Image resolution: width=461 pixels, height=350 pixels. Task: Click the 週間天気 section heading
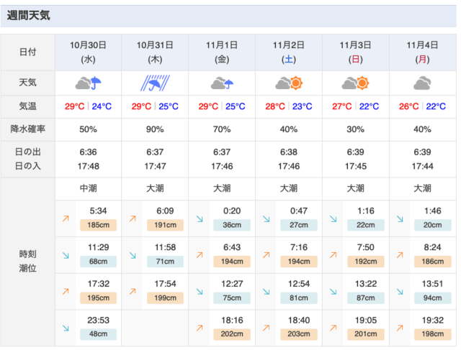coord(29,15)
